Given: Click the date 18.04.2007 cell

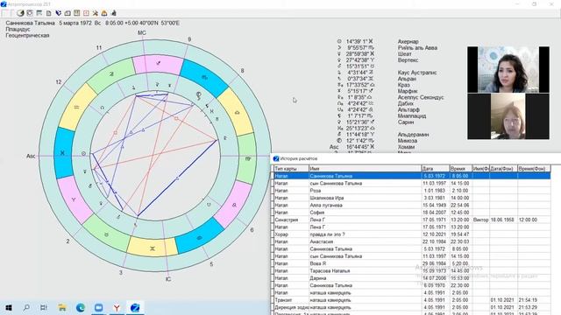Looking at the screenshot, I should (435, 213).
